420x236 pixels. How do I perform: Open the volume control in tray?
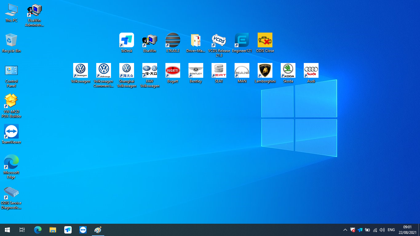pyautogui.click(x=382, y=230)
